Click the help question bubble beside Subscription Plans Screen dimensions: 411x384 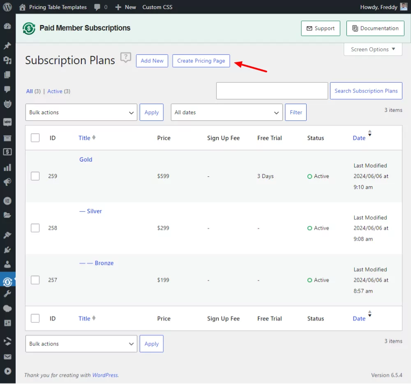click(125, 58)
